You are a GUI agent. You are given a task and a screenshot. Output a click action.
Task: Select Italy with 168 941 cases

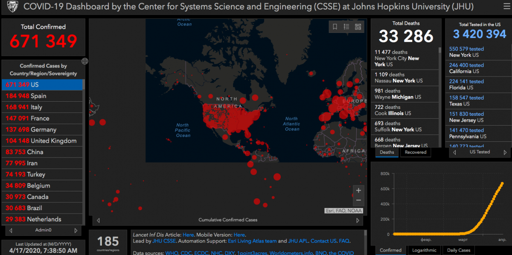[42, 107]
